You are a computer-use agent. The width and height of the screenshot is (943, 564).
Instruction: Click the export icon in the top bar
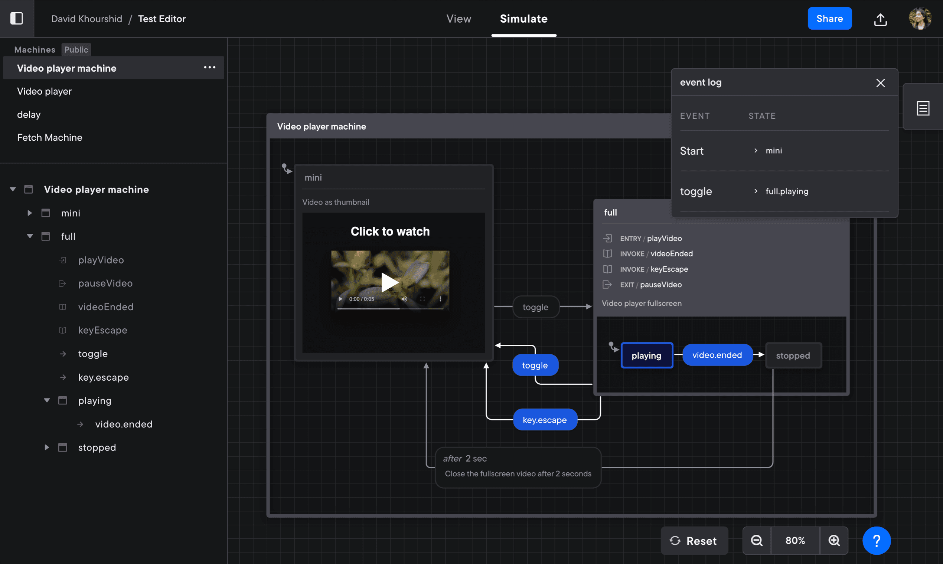click(x=880, y=20)
